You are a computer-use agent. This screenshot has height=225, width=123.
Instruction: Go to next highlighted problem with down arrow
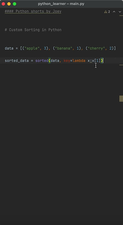click(120, 12)
